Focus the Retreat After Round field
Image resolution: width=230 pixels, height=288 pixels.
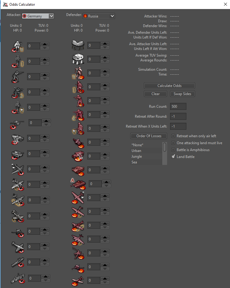tap(178, 116)
